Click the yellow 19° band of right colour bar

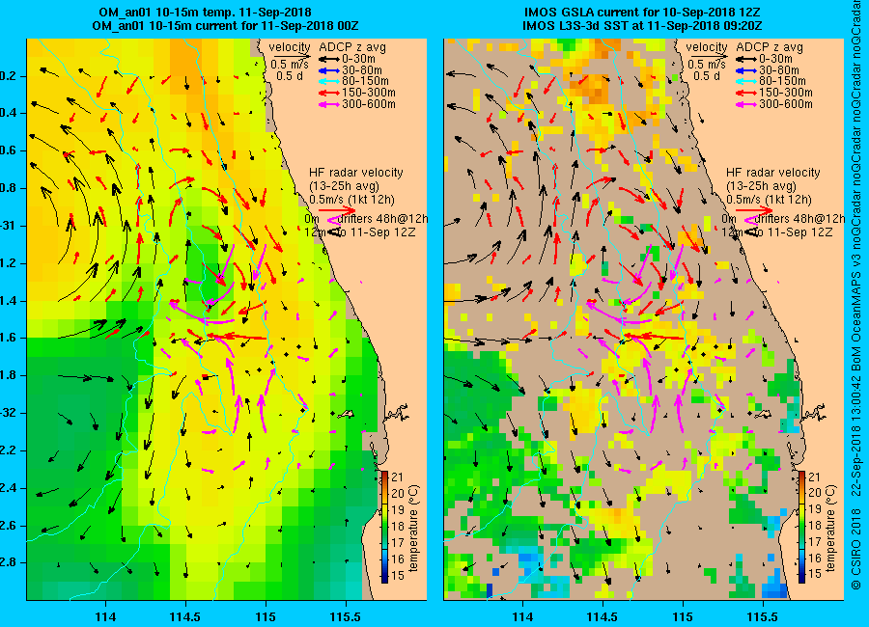click(x=801, y=509)
